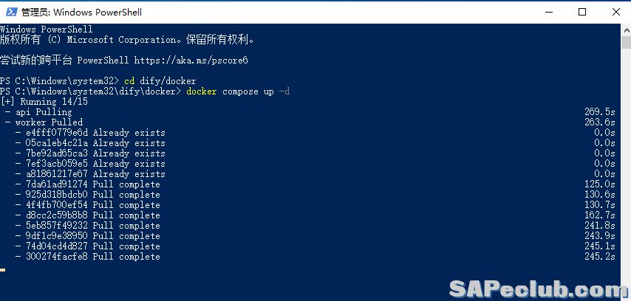Click the SAPeclub.com watermark
Viewport: 631px width, 301px height.
(x=536, y=288)
